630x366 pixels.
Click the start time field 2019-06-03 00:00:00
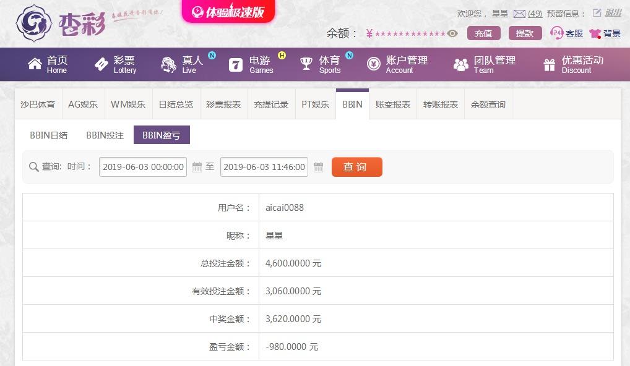tap(143, 167)
